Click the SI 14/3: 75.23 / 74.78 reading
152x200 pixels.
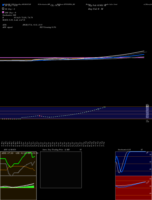[x=23, y=18]
